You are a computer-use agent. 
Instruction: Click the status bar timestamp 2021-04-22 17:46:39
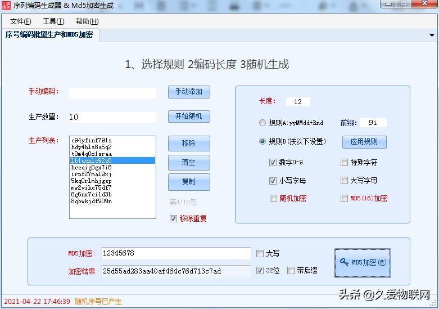click(37, 302)
